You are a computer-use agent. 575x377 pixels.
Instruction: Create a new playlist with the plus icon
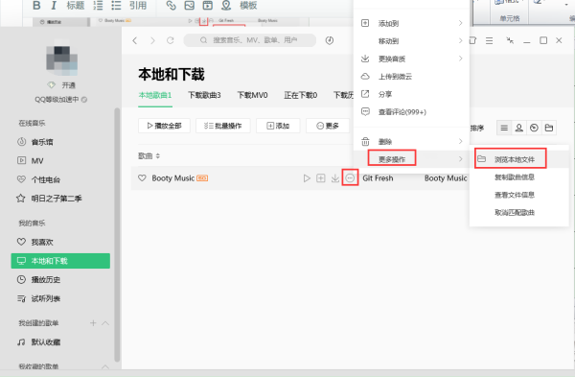[x=93, y=323]
